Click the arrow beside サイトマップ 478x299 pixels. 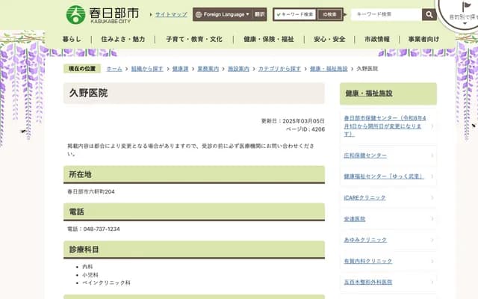coord(150,14)
